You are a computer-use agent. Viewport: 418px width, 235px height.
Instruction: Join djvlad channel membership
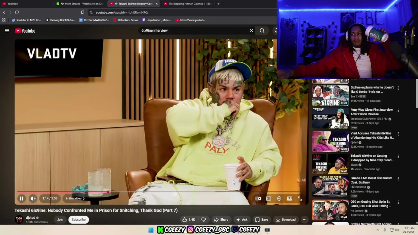[x=60, y=220]
